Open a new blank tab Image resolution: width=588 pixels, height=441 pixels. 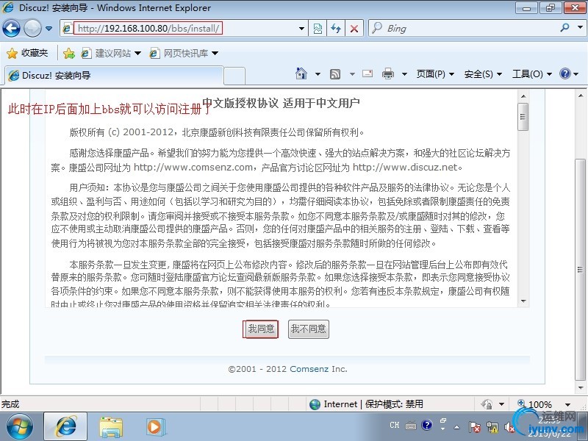click(234, 76)
